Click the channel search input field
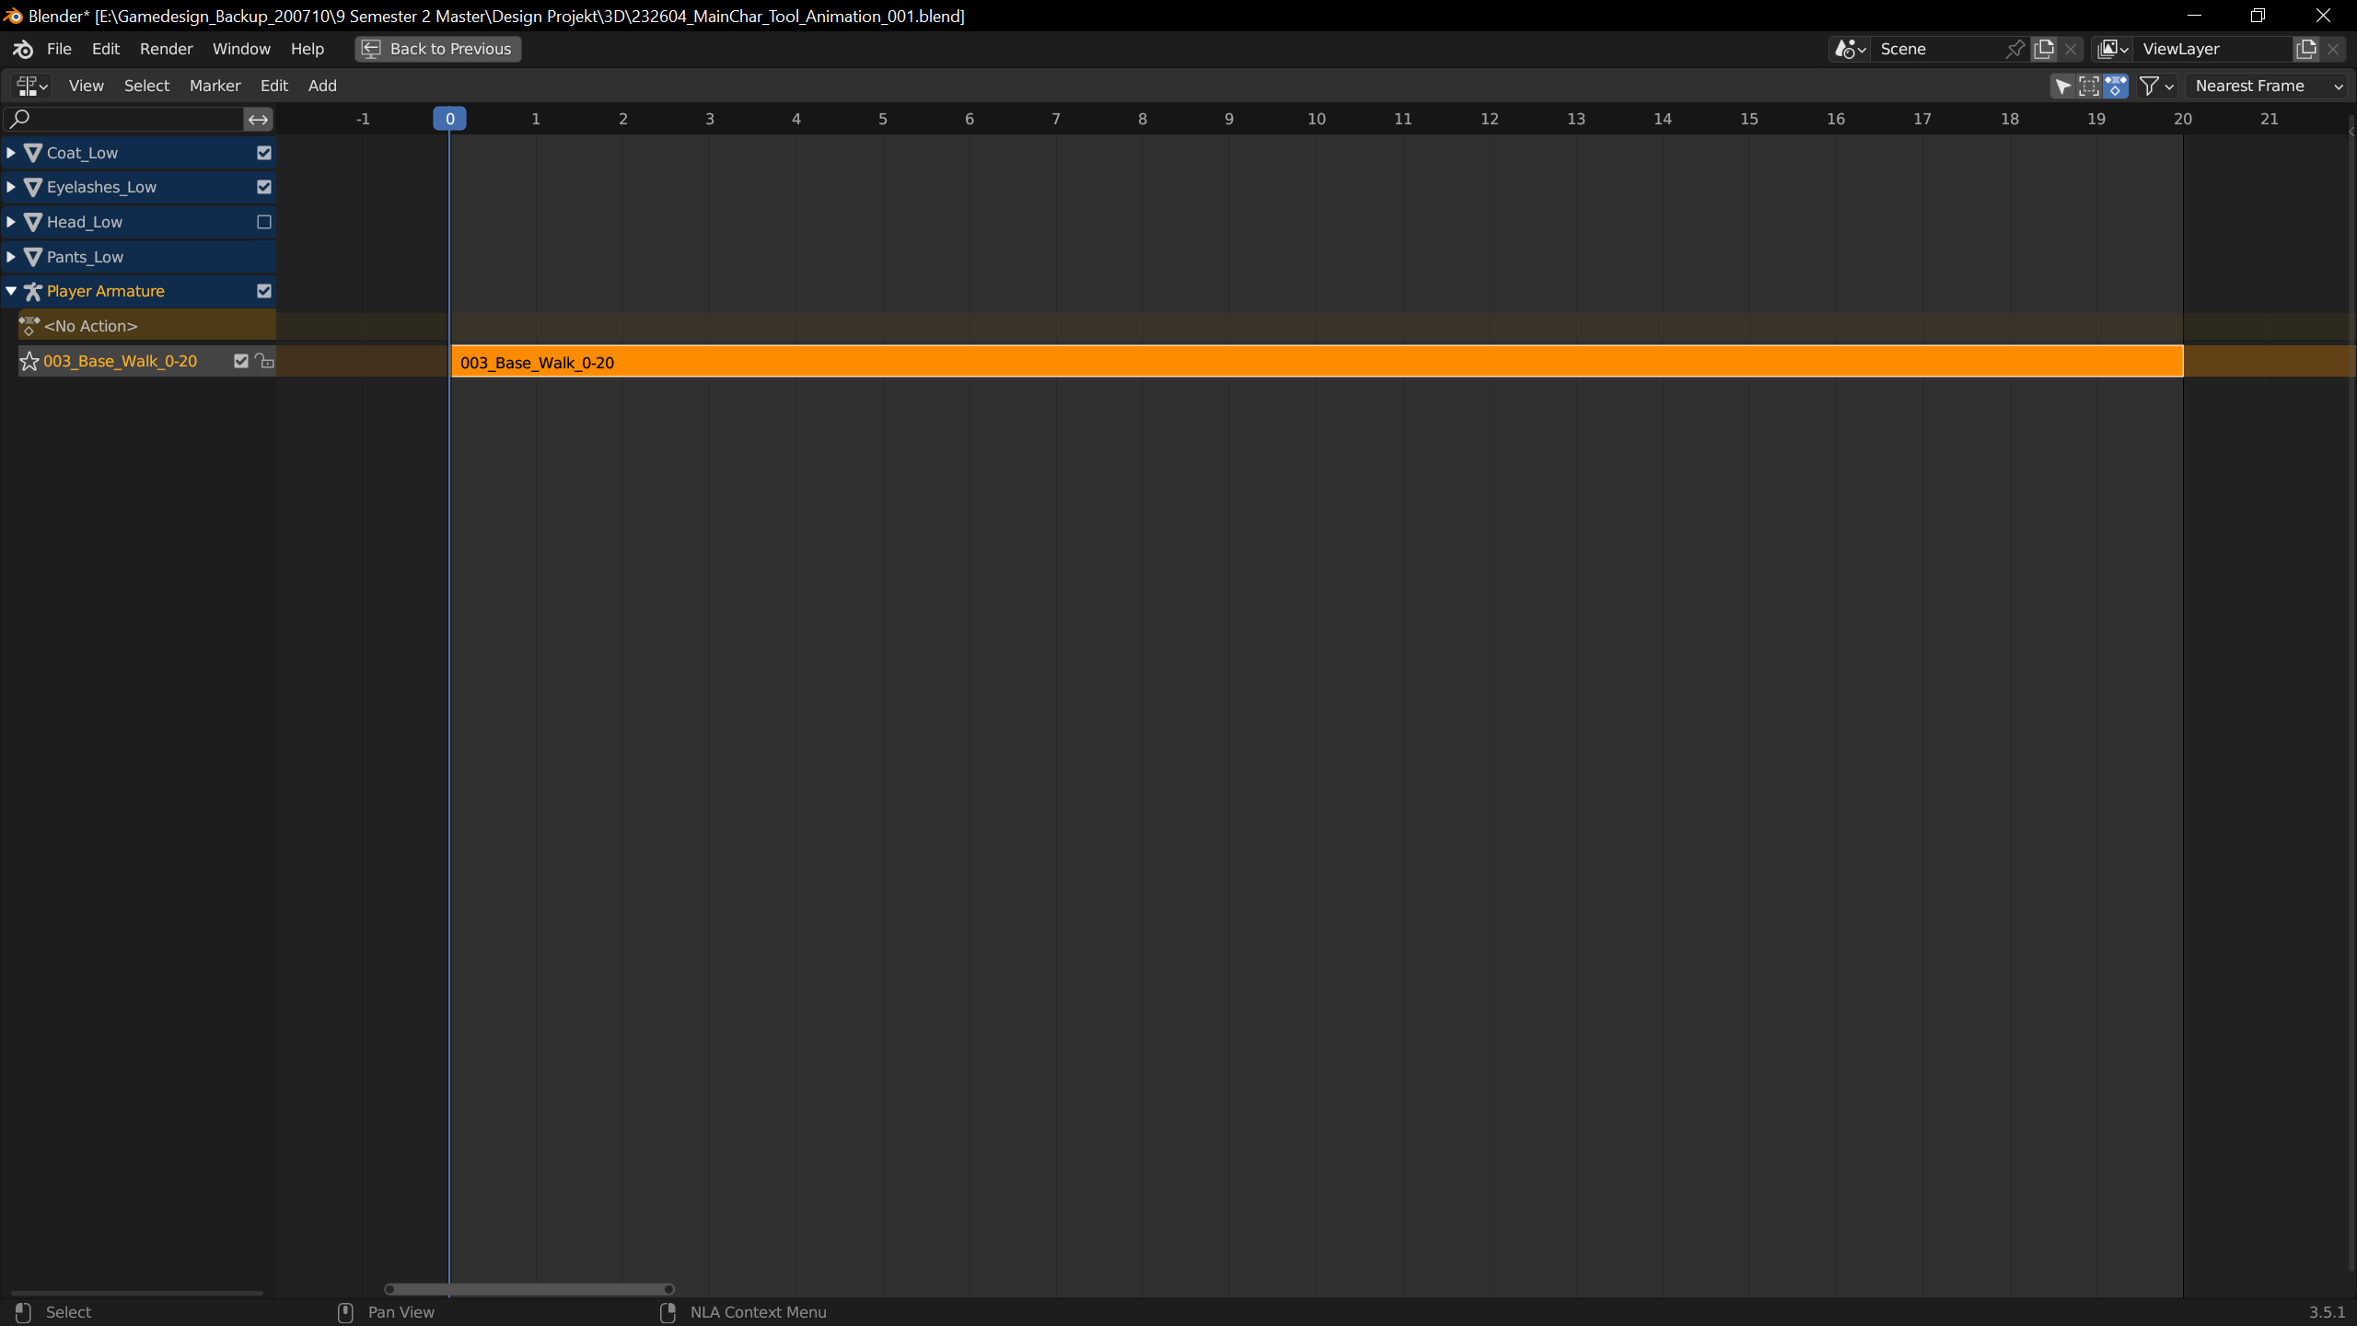Viewport: 2357px width, 1326px height. point(124,119)
